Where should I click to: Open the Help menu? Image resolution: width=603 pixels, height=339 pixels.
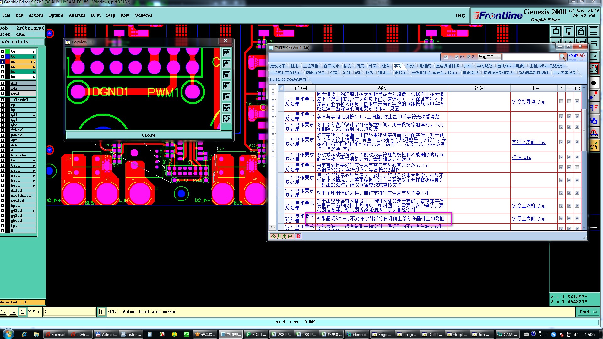[x=460, y=15]
